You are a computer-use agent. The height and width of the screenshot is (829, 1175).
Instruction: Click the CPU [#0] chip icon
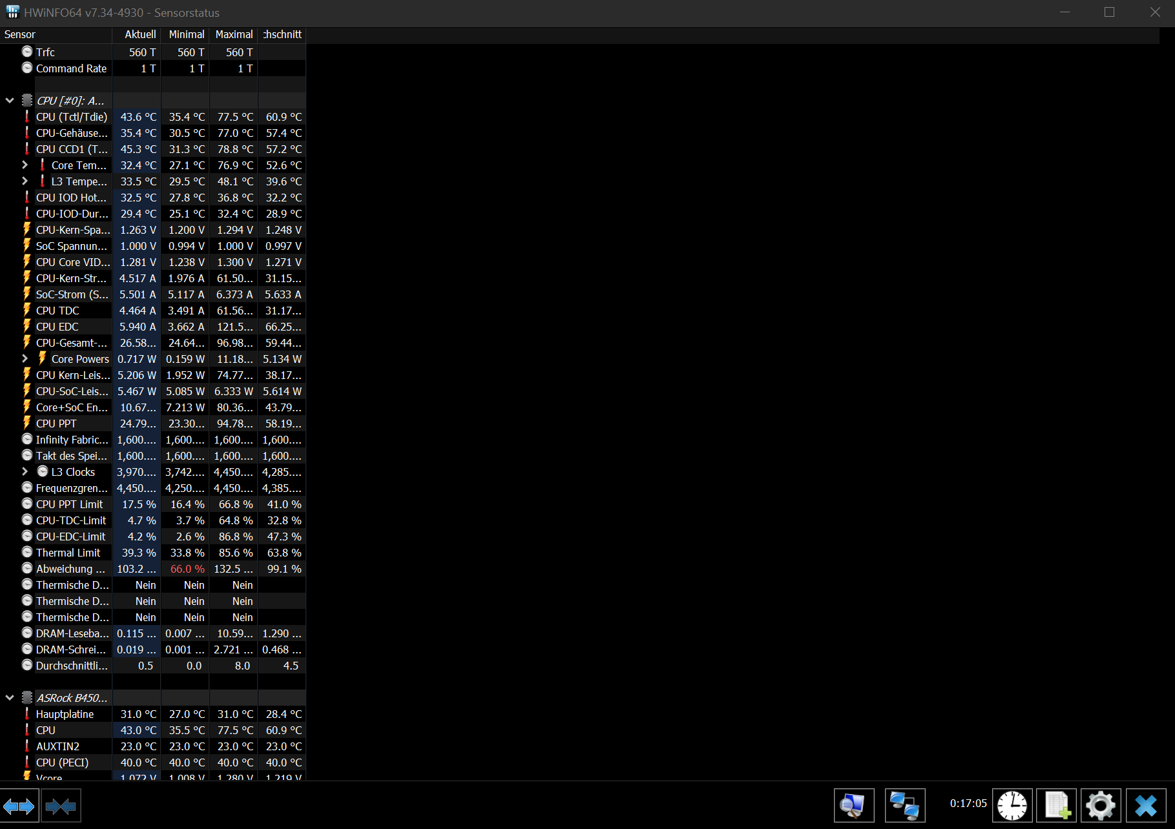(x=27, y=101)
